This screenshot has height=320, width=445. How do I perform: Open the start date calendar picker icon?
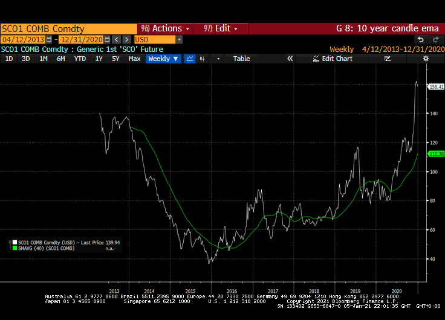tap(49, 39)
